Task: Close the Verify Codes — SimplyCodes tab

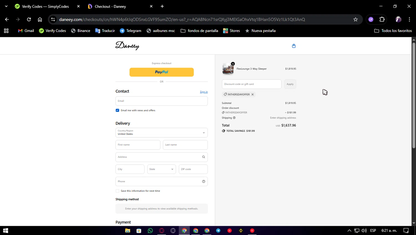Action: (x=78, y=6)
